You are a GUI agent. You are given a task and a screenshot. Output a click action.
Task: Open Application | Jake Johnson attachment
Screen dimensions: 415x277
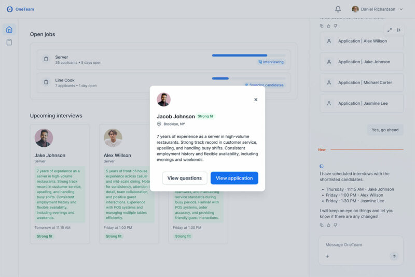(362, 62)
